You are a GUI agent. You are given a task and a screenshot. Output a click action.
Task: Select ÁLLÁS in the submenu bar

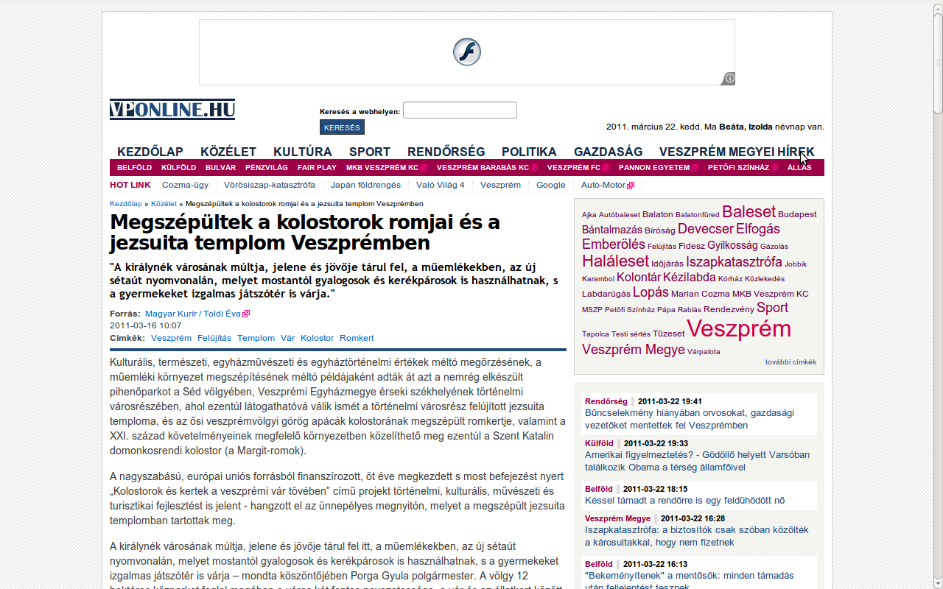pyautogui.click(x=799, y=168)
